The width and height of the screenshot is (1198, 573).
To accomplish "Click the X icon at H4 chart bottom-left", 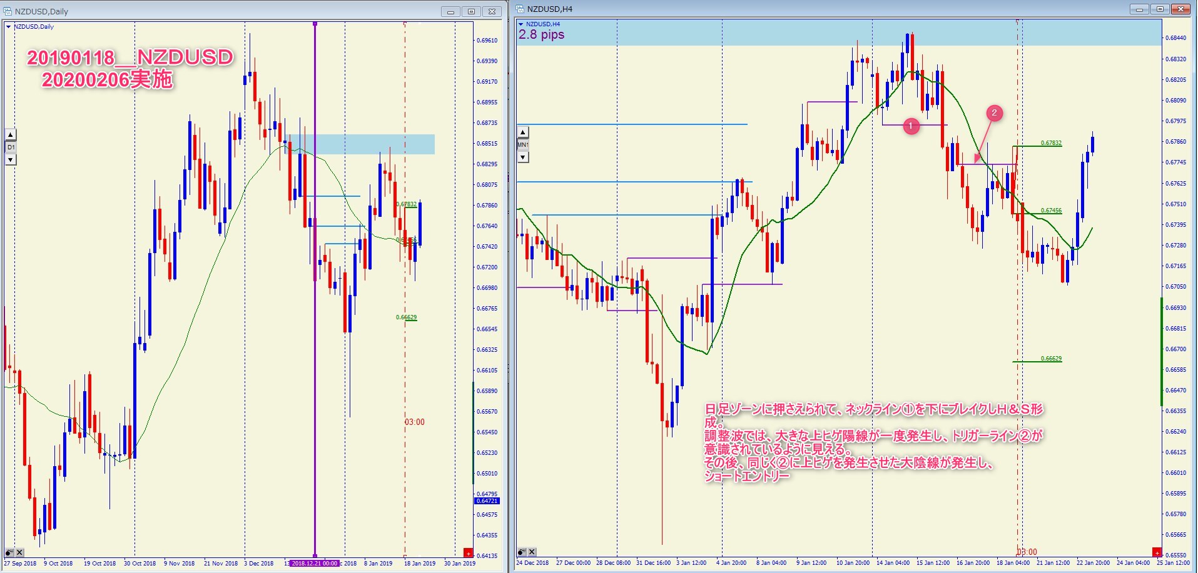I will tap(532, 552).
